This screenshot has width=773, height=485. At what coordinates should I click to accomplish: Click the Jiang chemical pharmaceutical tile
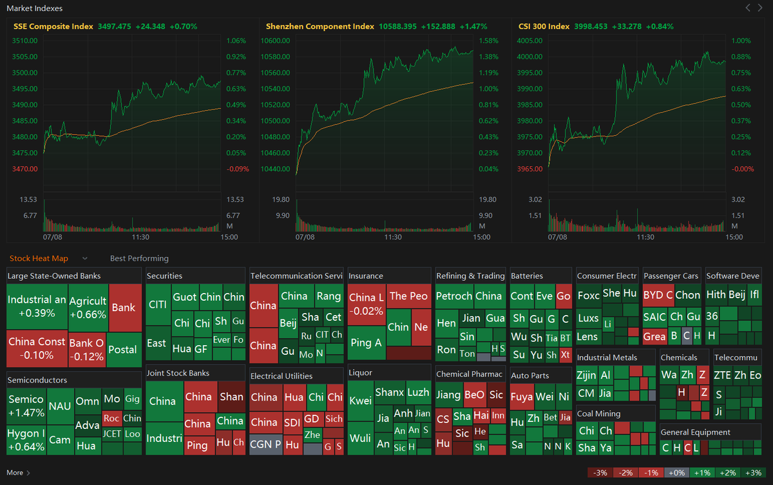coord(448,394)
